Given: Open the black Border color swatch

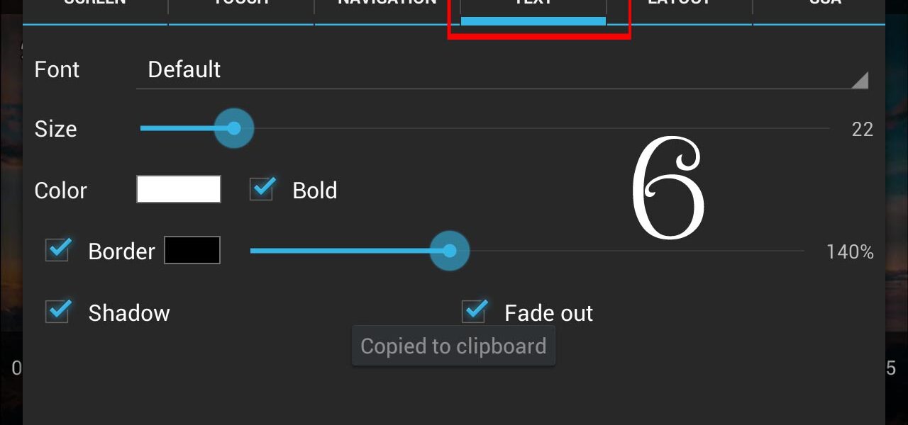Looking at the screenshot, I should pyautogui.click(x=192, y=250).
